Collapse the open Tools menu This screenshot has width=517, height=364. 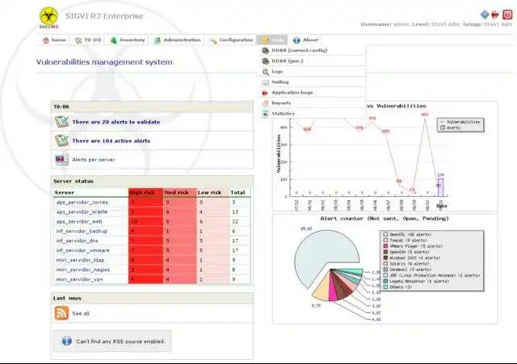(x=272, y=40)
